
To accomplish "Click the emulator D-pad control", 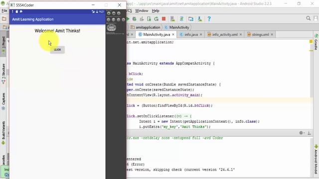I will pyautogui.click(x=111, y=27).
